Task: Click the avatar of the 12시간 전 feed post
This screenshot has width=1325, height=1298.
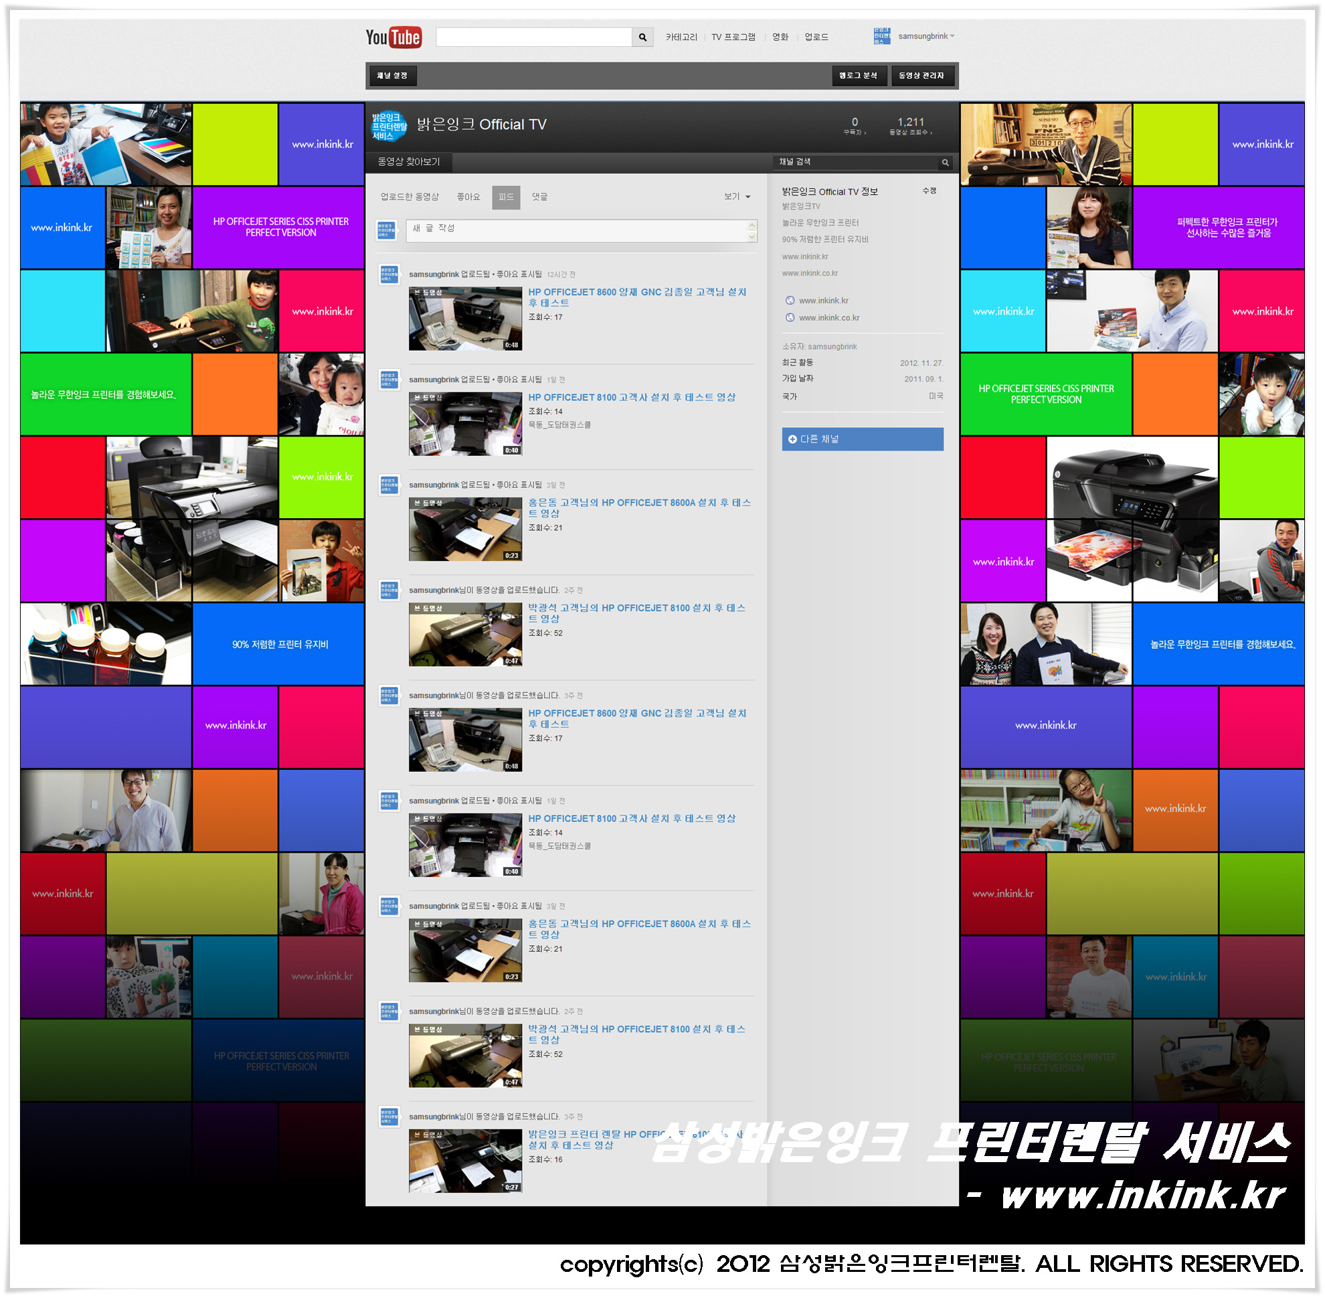Action: pos(389,274)
